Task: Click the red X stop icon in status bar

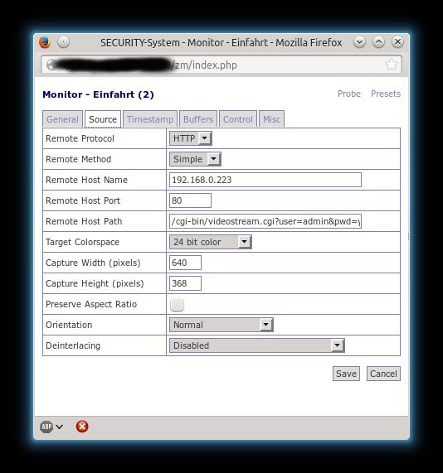Action: 82,427
